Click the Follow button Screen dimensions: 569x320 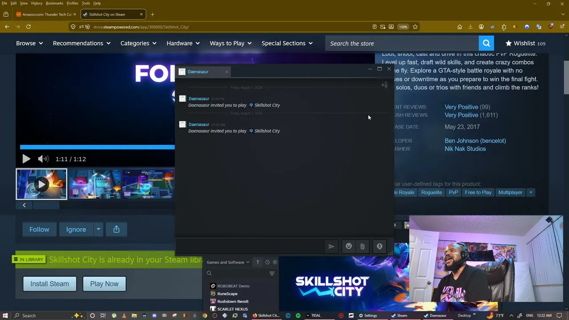[39, 229]
